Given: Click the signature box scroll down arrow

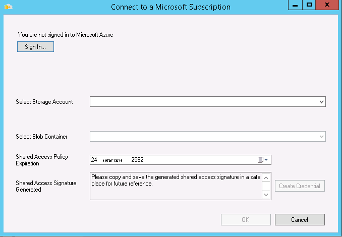Looking at the screenshot, I should pyautogui.click(x=266, y=195).
